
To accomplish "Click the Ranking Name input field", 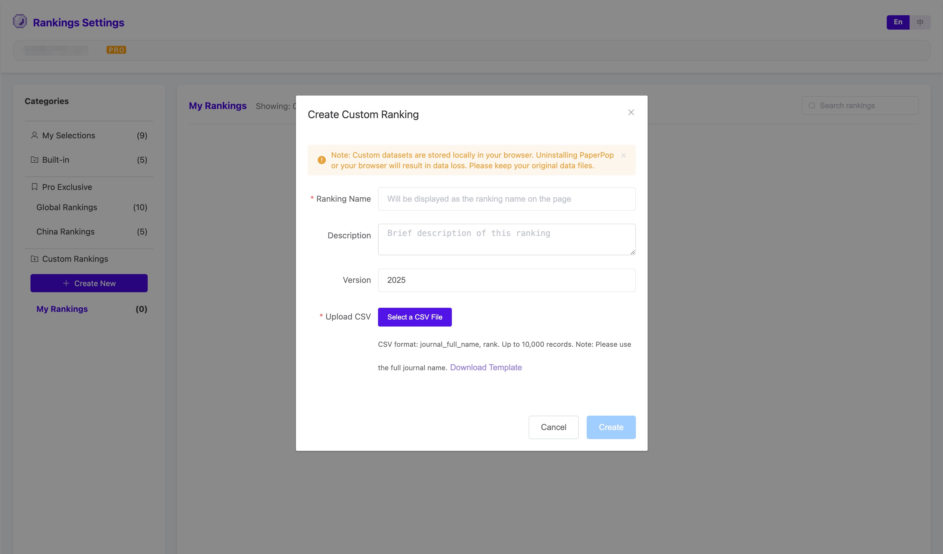I will pyautogui.click(x=506, y=199).
